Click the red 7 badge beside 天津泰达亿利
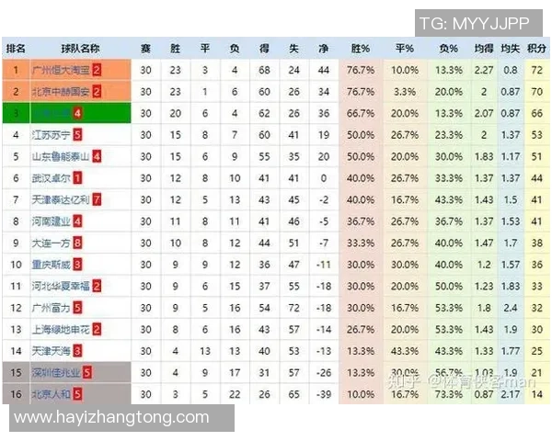This screenshot has width=552, height=441. tap(97, 199)
